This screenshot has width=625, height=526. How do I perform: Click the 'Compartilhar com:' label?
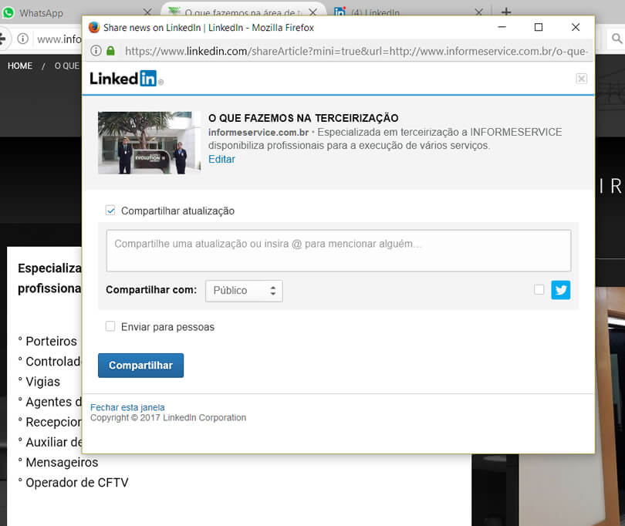(x=151, y=290)
